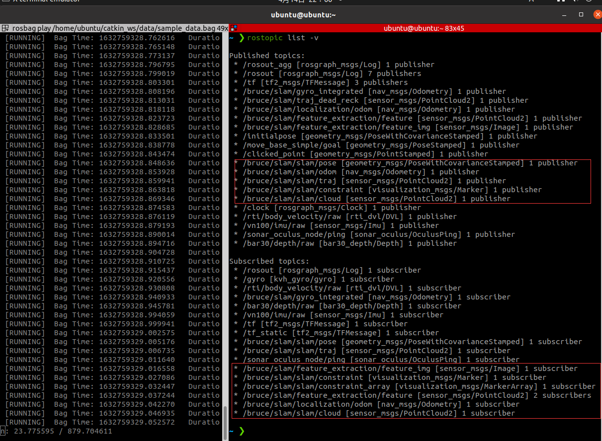602x441 pixels.
Task: Click the 'Published topics:' heading
Action: coord(267,56)
